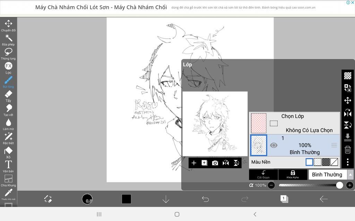Viewport: 355px width, 221px height.
Task: Close the ad with X icon
Action: click(x=353, y=2)
